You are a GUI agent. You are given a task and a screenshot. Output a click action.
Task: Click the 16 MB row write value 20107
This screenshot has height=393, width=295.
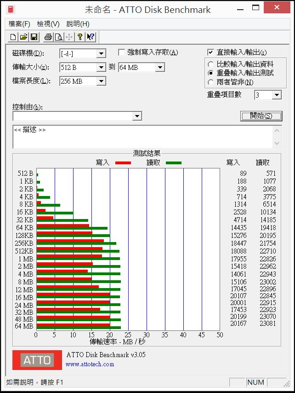coord(238,296)
